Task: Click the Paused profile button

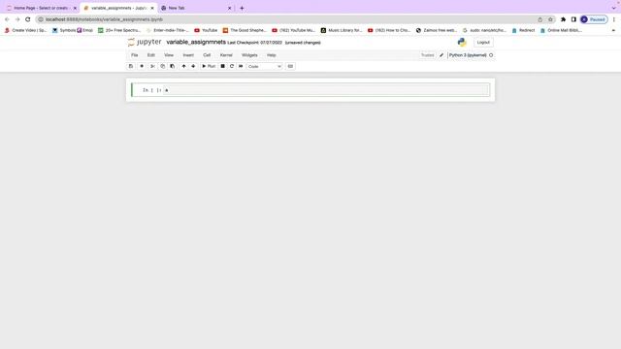Action: pos(594,19)
